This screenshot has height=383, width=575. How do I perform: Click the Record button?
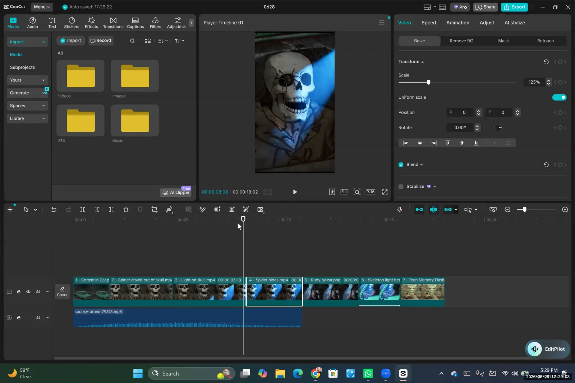pyautogui.click(x=101, y=41)
